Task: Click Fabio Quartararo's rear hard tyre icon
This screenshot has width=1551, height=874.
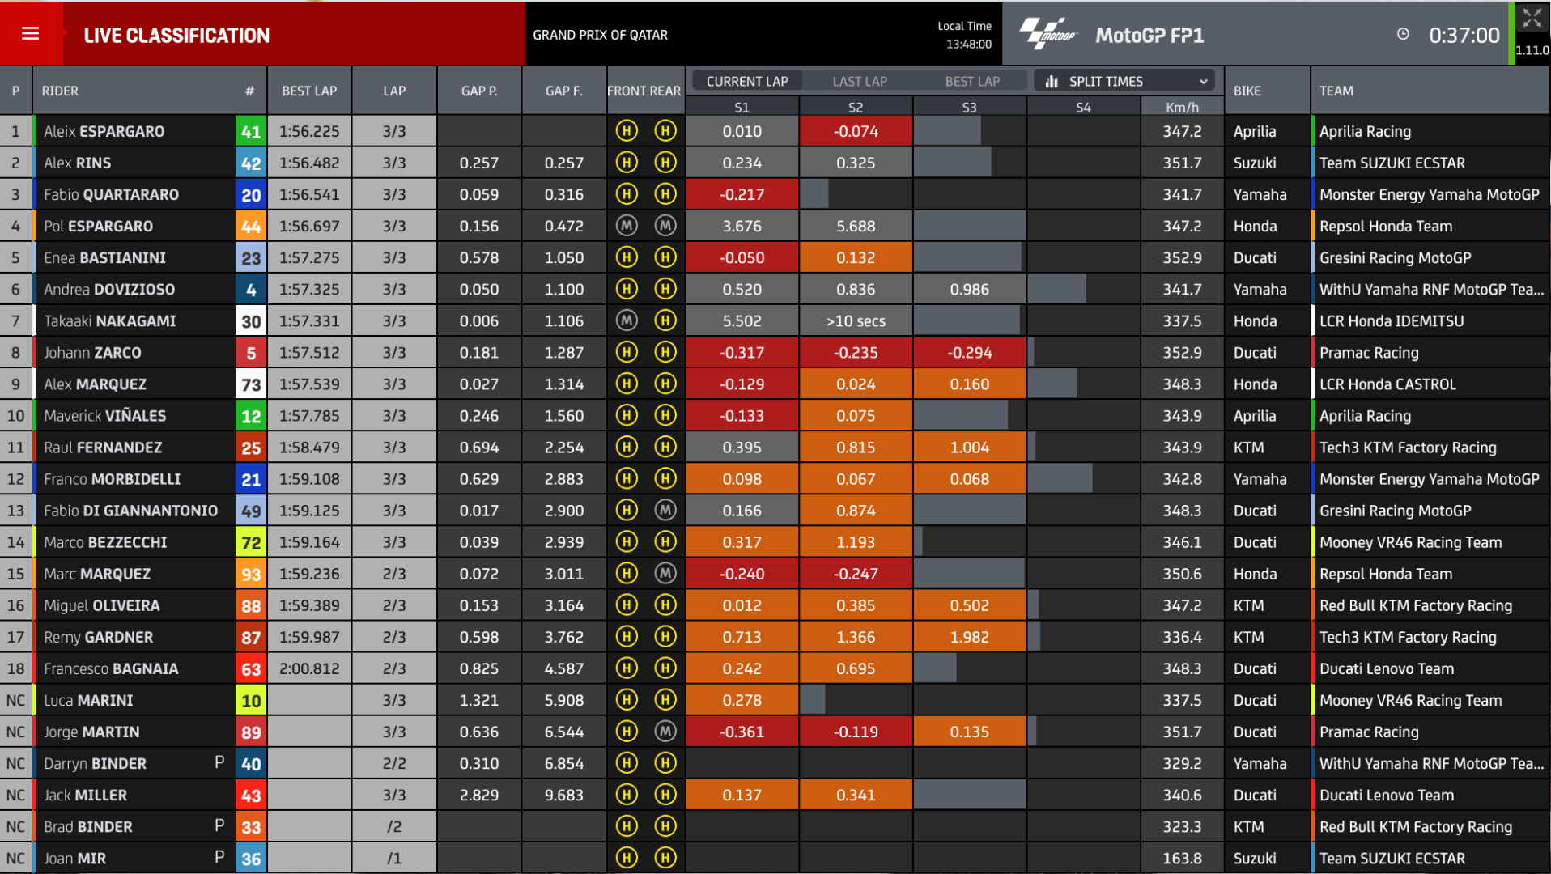Action: tap(665, 194)
